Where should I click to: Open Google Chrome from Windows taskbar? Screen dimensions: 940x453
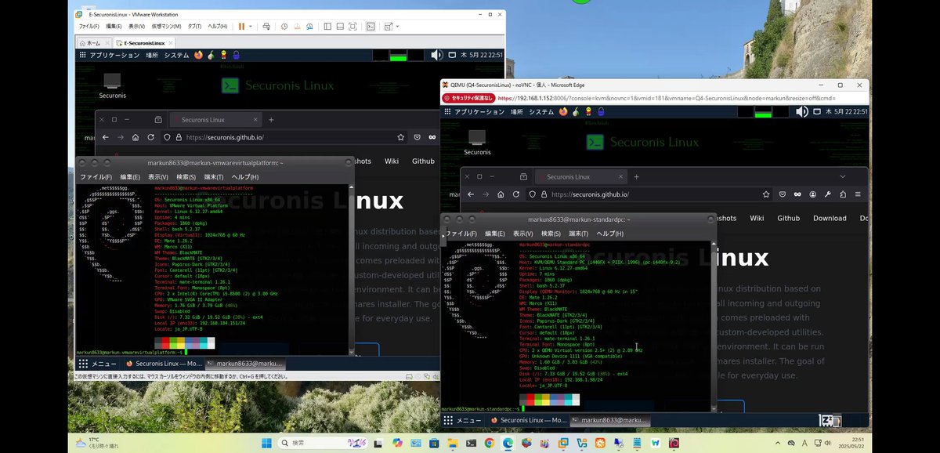point(489,443)
